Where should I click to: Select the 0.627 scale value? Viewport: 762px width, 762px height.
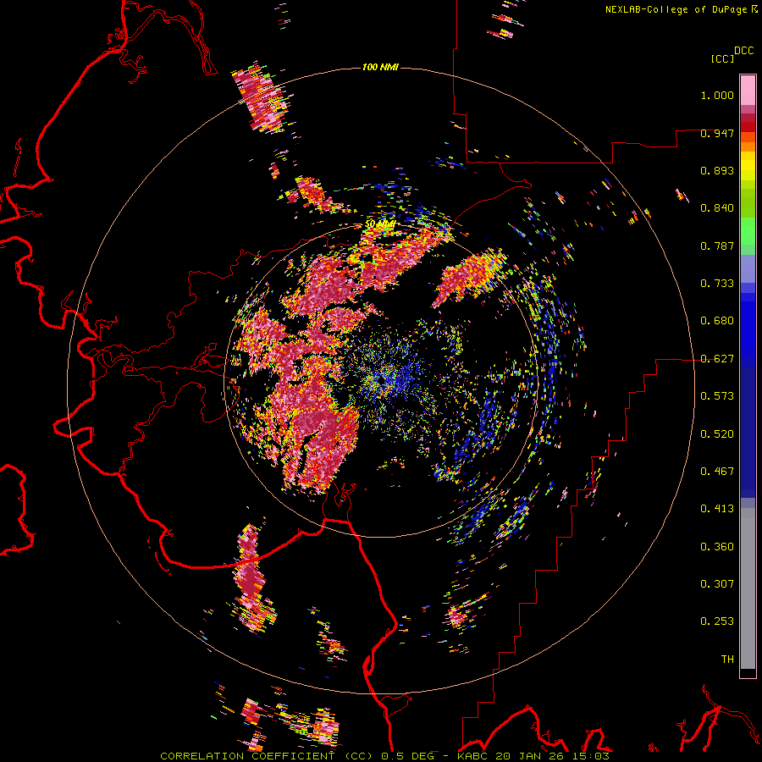tap(717, 359)
